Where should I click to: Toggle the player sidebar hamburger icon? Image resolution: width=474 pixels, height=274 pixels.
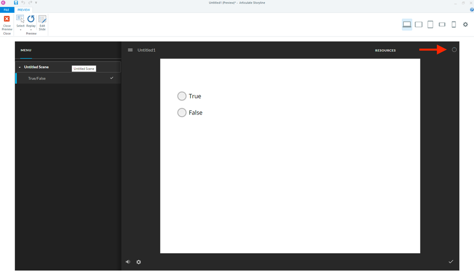[x=130, y=50]
